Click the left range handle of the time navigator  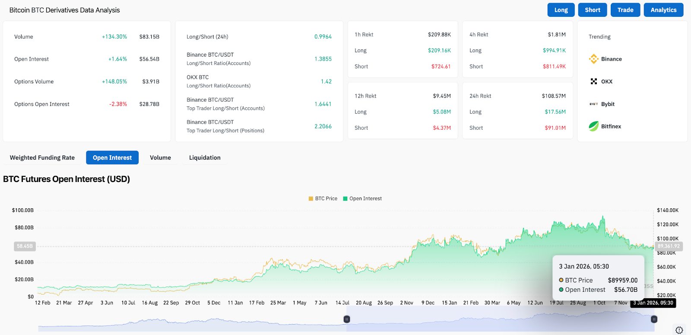point(346,319)
